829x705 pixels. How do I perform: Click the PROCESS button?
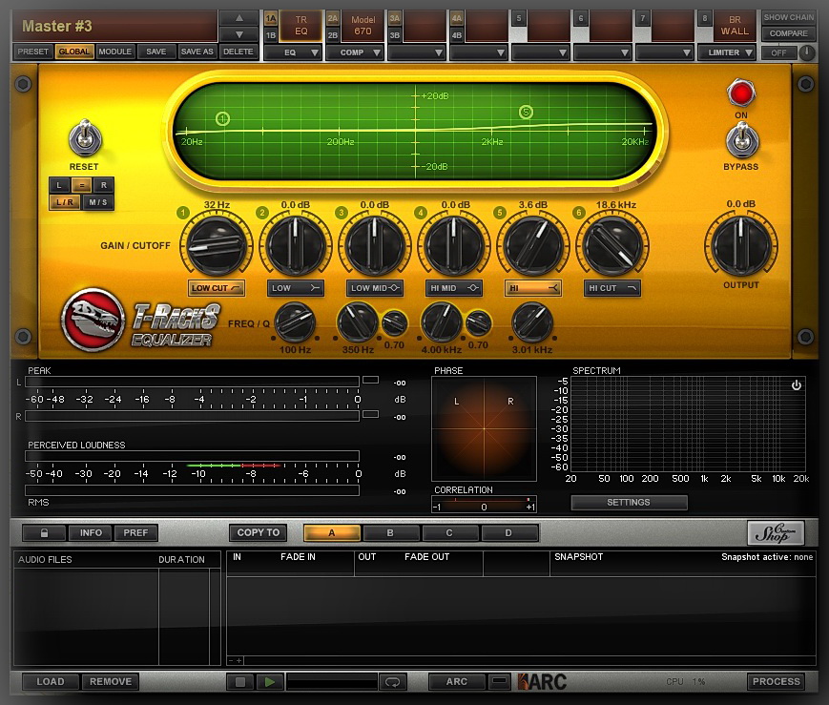(777, 682)
